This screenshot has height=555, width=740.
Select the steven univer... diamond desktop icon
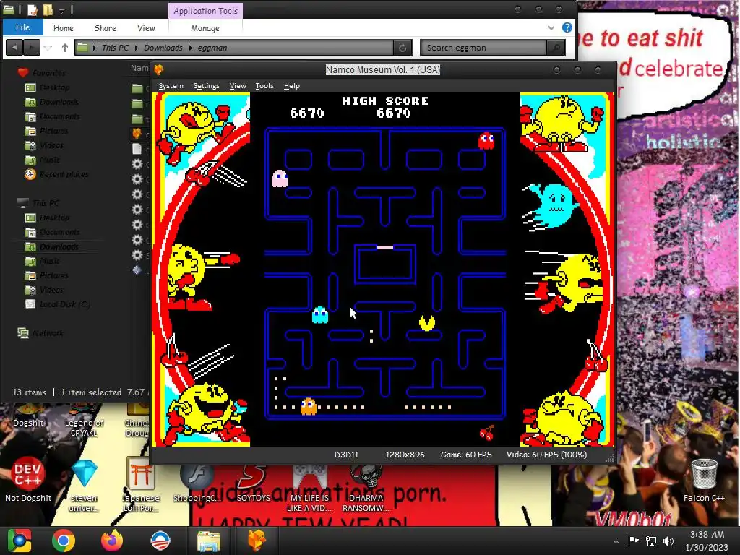[85, 485]
